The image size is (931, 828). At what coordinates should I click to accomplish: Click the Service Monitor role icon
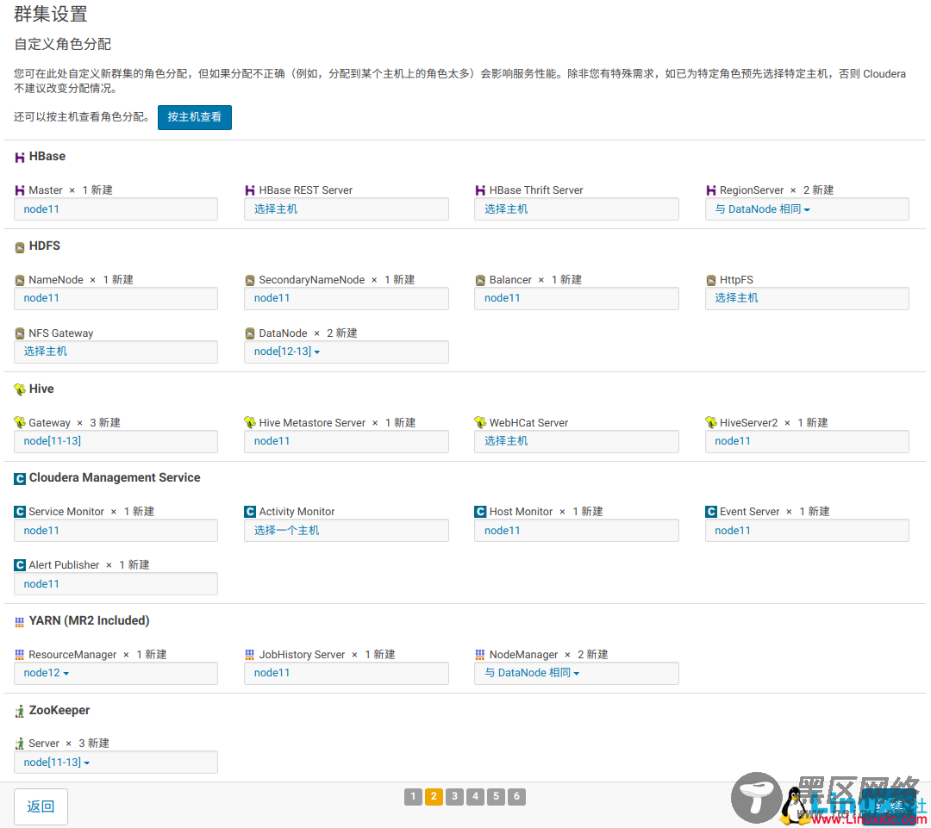[x=20, y=512]
